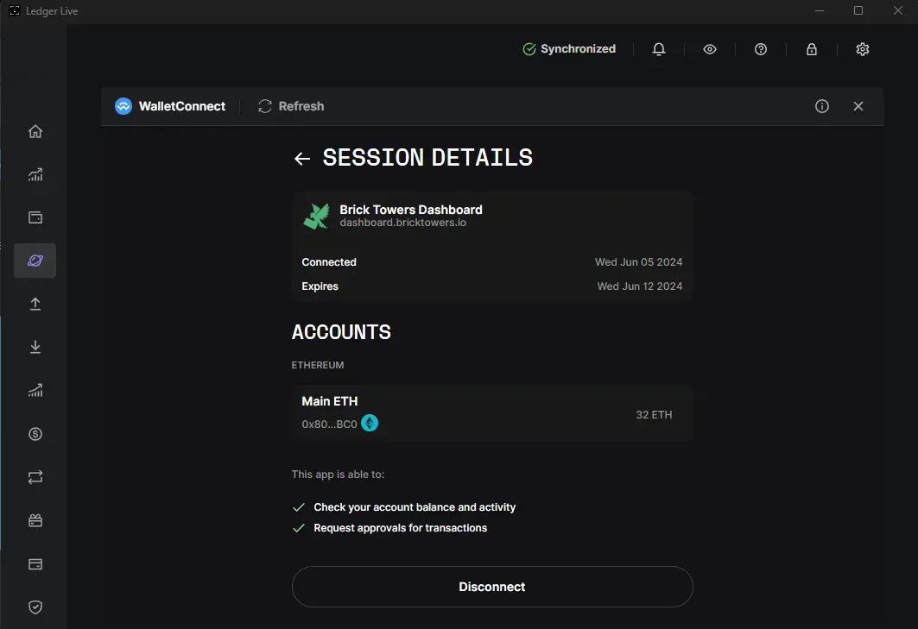Open the Buy/Sell dollar coin icon
The height and width of the screenshot is (629, 918).
point(35,434)
